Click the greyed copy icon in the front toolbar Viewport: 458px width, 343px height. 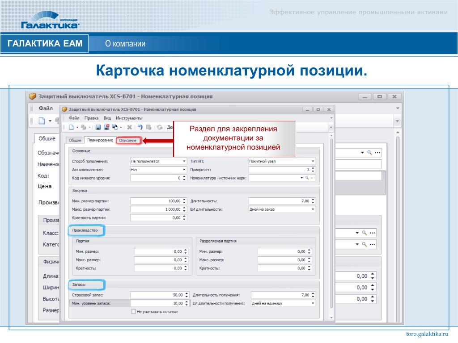pyautogui.click(x=84, y=127)
